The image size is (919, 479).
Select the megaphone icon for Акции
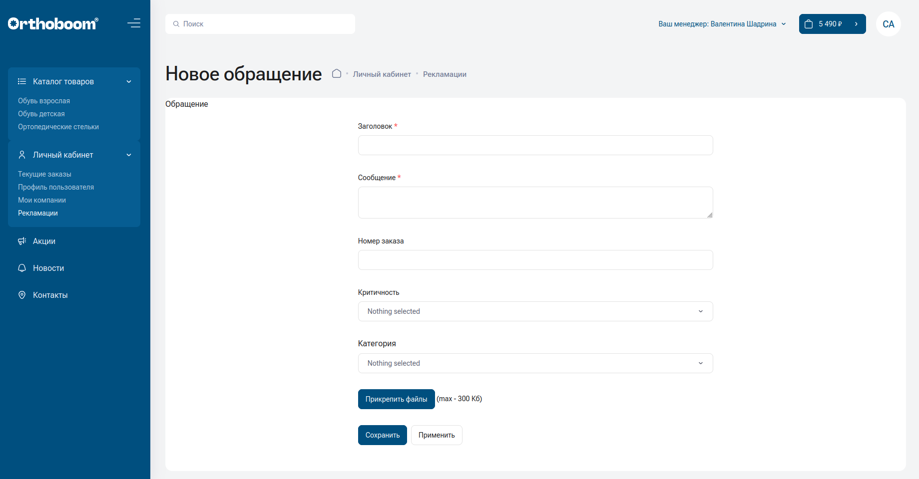(x=21, y=241)
